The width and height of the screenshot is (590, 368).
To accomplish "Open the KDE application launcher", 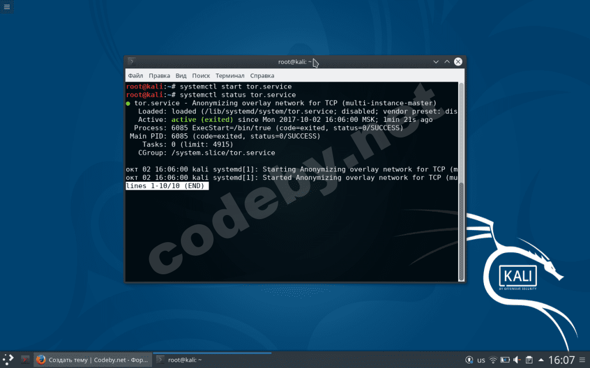I will (8, 360).
